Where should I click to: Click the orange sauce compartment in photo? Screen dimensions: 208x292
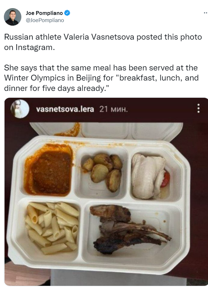(49, 170)
